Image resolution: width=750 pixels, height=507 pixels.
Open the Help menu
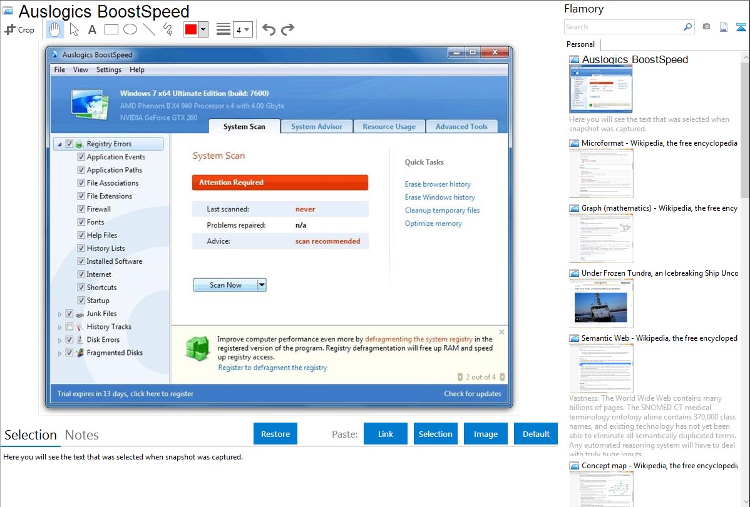pyautogui.click(x=137, y=70)
